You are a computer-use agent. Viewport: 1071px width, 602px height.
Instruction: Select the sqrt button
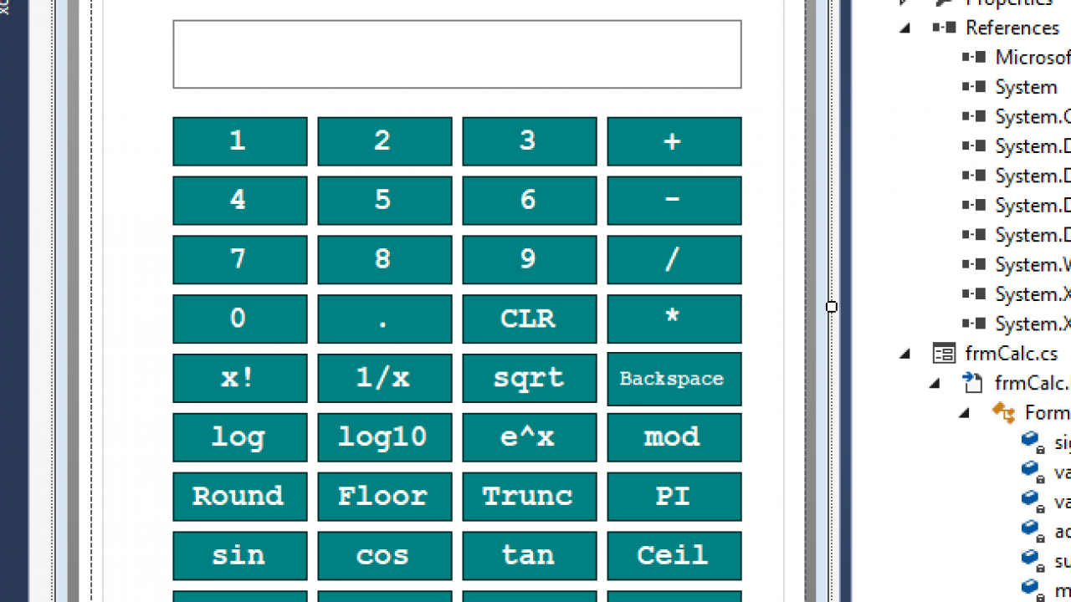click(x=530, y=379)
